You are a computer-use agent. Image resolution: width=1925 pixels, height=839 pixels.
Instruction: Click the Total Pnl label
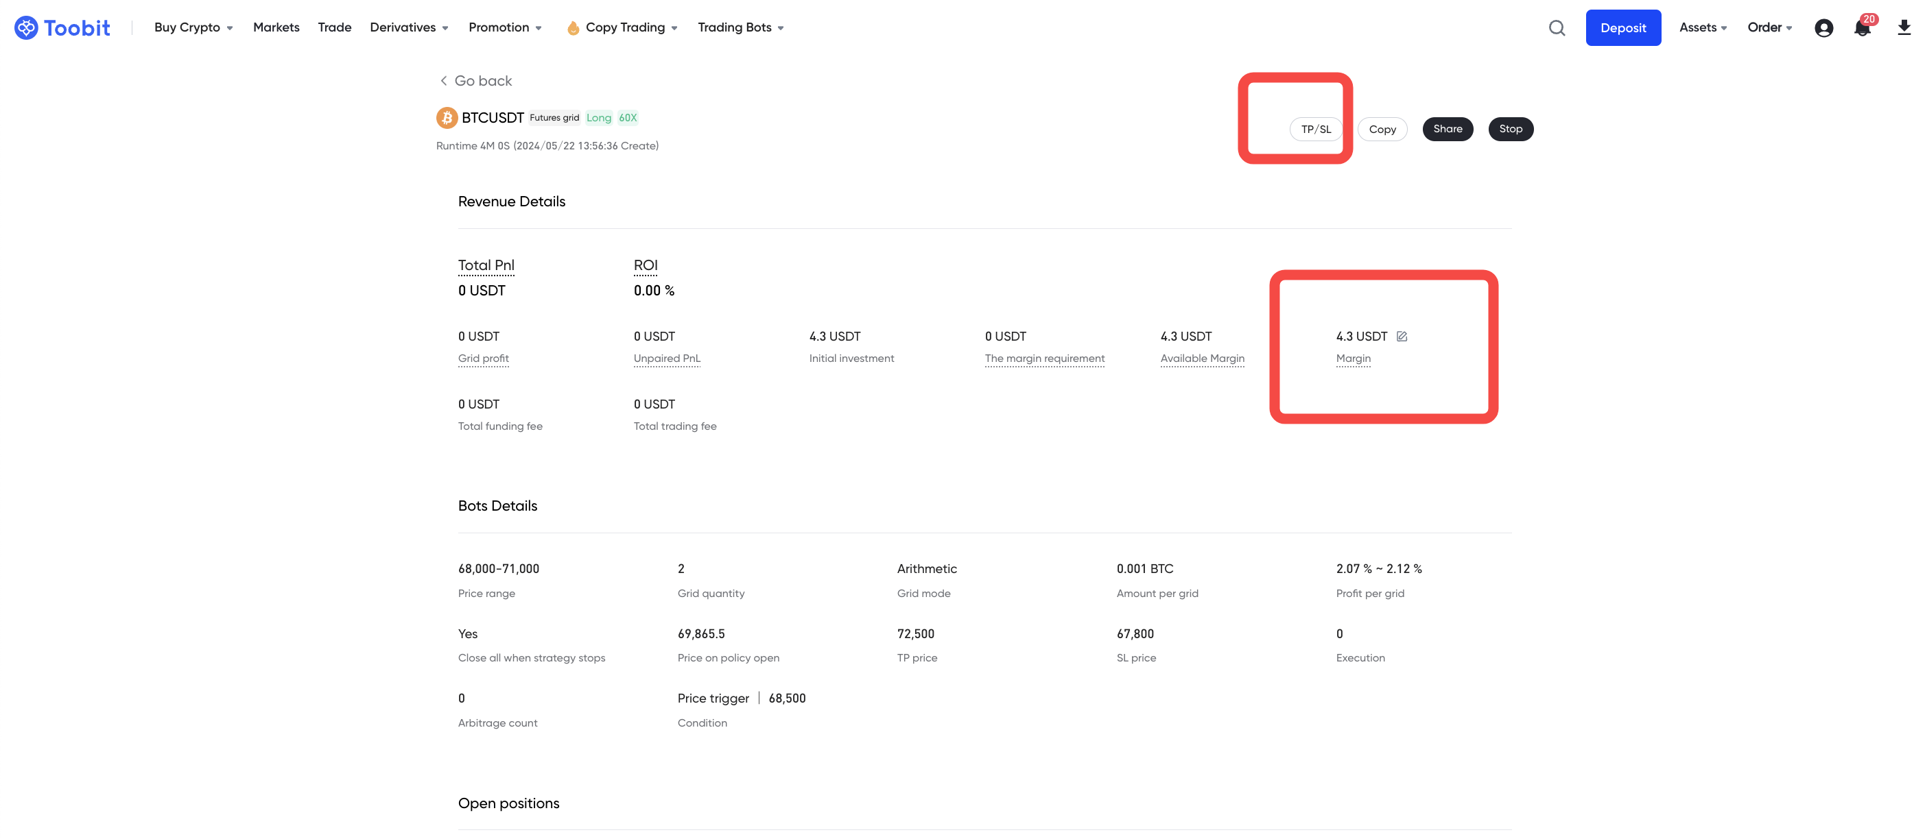coord(486,265)
